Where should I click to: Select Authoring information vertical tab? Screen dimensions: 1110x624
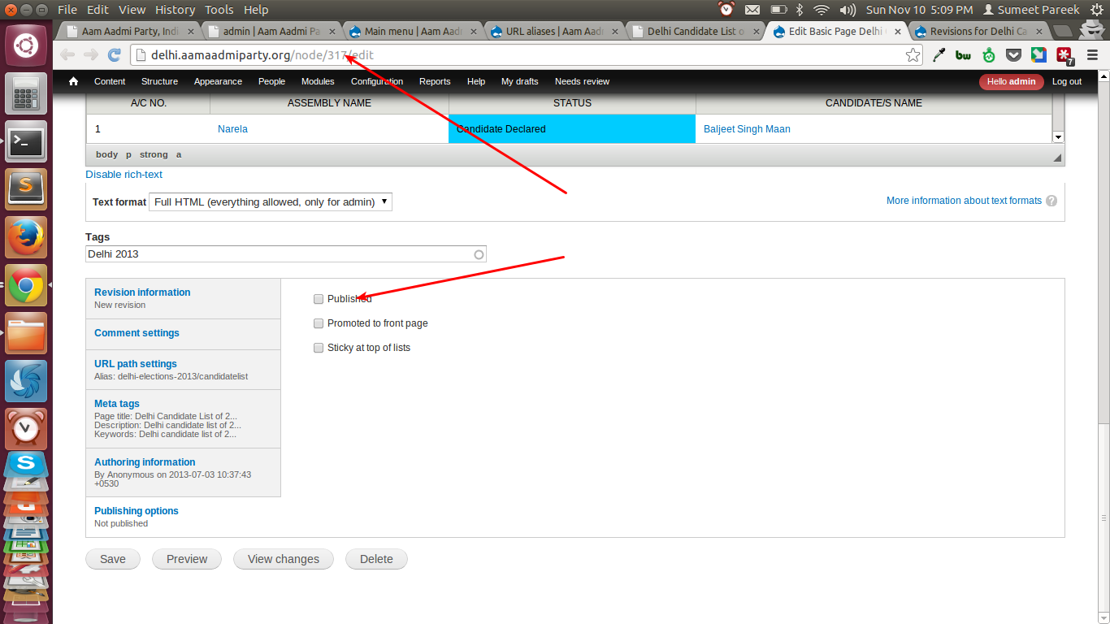pyautogui.click(x=183, y=472)
